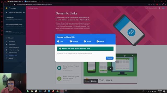Screen dimensions: 167x93
Task: Click the taskbar clock showing 10:51 AM
Action: (x=159, y=91)
